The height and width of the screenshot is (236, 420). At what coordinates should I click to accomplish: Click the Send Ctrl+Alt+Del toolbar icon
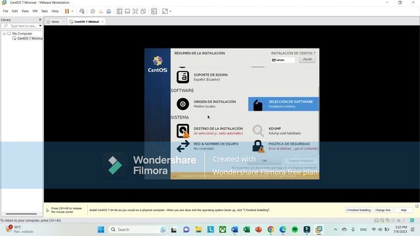click(82, 11)
